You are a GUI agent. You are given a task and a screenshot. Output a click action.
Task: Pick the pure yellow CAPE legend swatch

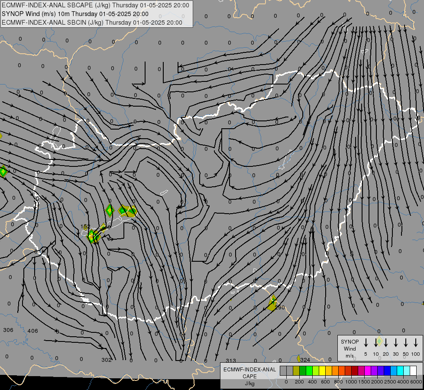322,371
